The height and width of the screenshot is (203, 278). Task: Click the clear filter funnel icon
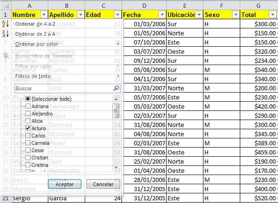6,55
